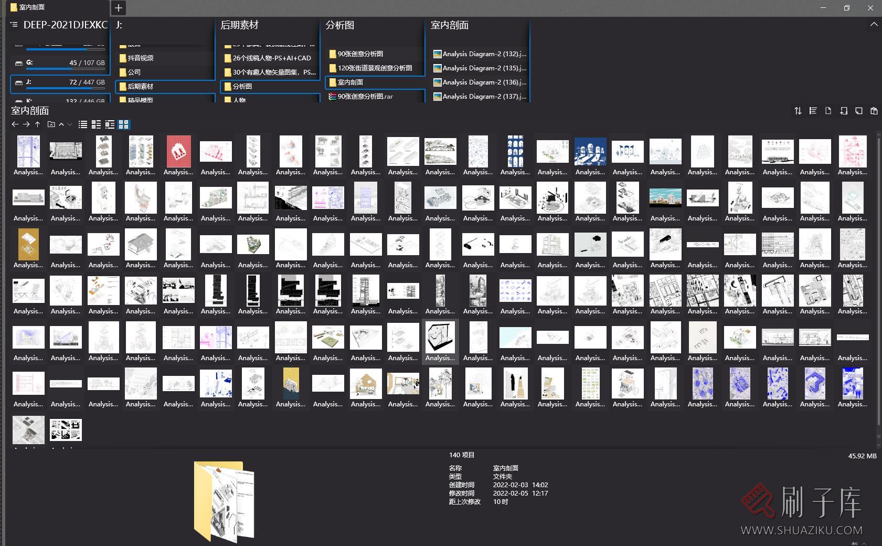This screenshot has height=546, width=882.
Task: Click the new file icon
Action: point(828,111)
